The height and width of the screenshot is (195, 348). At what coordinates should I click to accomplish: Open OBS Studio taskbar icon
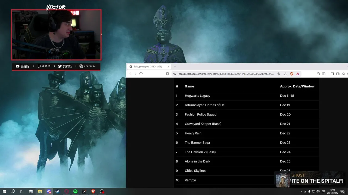[x=102, y=191]
